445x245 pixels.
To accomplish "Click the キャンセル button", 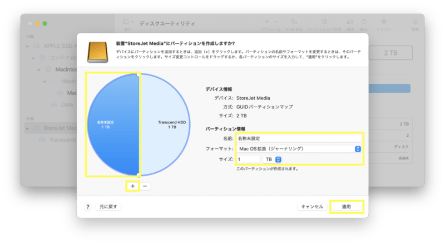I will [312, 207].
